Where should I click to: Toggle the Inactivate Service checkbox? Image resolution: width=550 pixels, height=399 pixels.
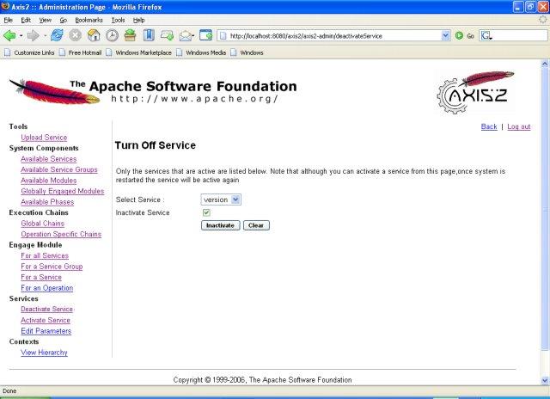(x=206, y=212)
